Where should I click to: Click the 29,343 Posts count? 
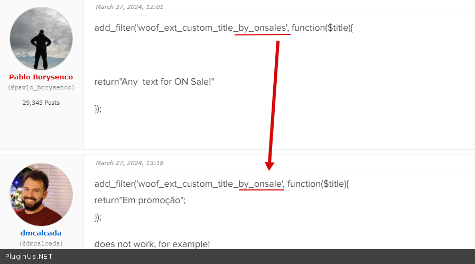(41, 103)
